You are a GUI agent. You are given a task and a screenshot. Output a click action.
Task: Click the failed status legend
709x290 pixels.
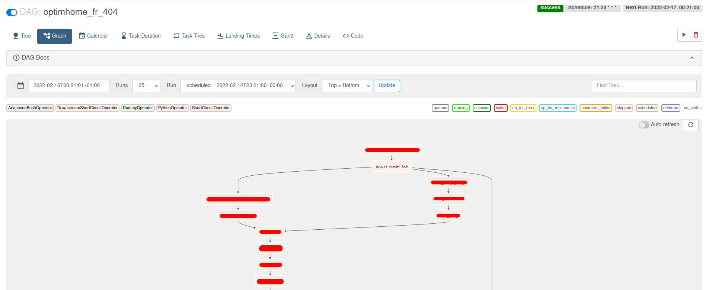click(x=501, y=108)
